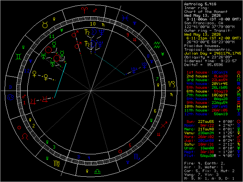Click the yellow house number 6 on the chart
This screenshot has height=182, width=243.
(x=155, y=111)
